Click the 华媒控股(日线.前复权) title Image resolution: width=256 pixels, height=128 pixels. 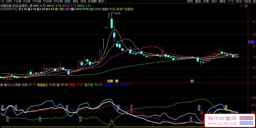coord(14,6)
